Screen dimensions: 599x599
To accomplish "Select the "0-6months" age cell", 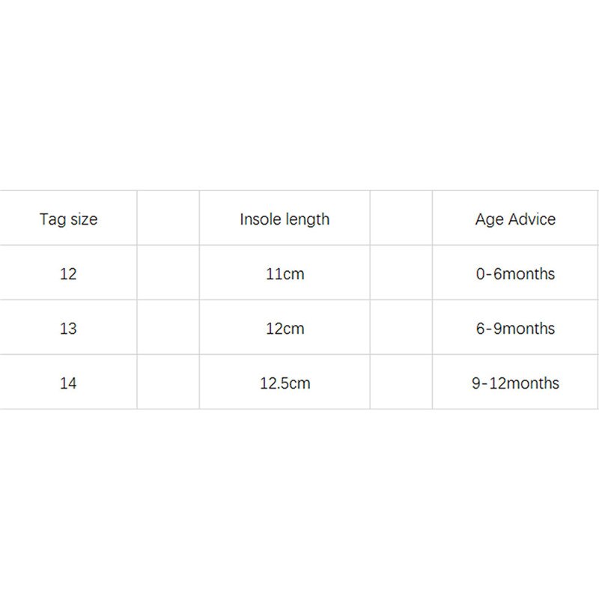I will [x=515, y=273].
